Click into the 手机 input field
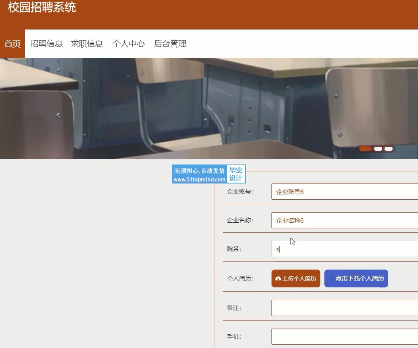 [x=345, y=337]
